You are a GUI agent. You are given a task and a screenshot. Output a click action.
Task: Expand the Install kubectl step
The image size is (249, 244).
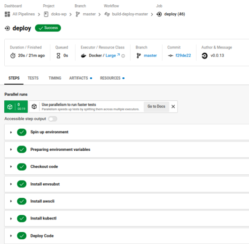pyautogui.click(x=11, y=219)
